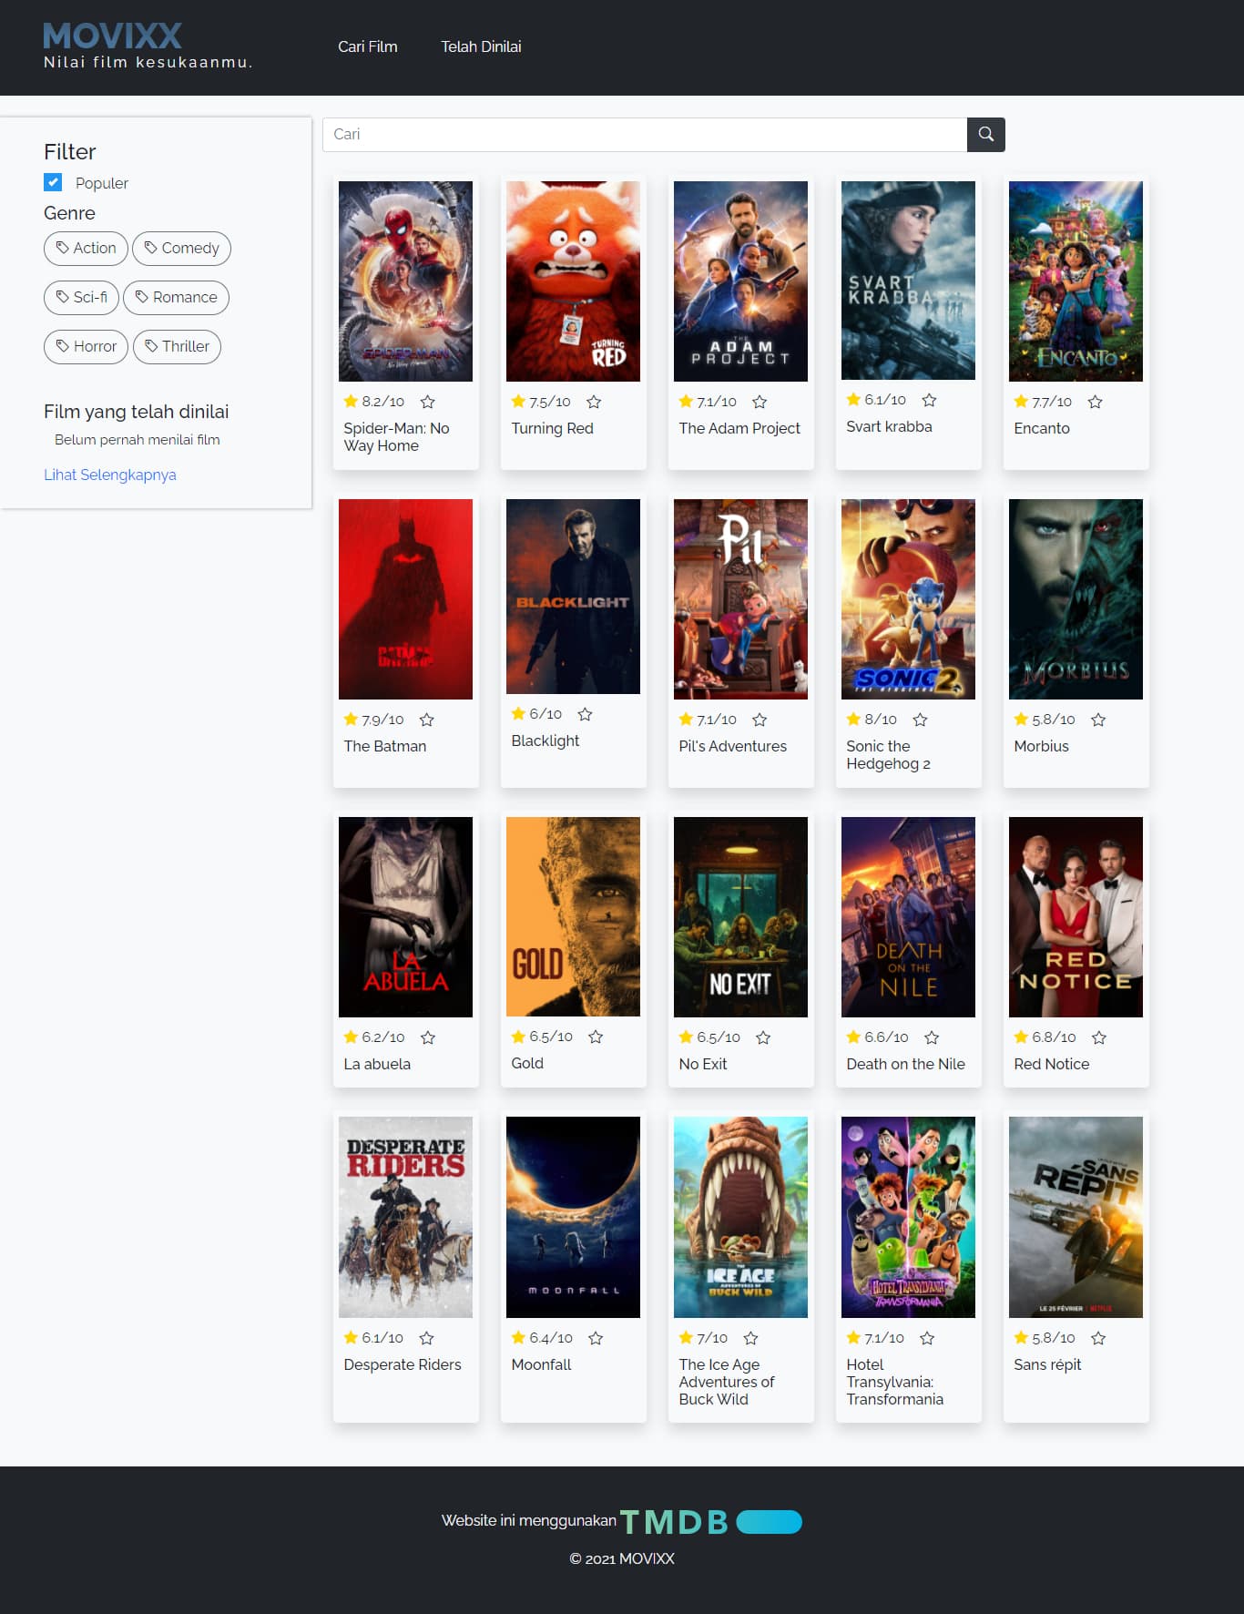Click outline star for No Exit
The image size is (1244, 1614).
[x=763, y=1037]
